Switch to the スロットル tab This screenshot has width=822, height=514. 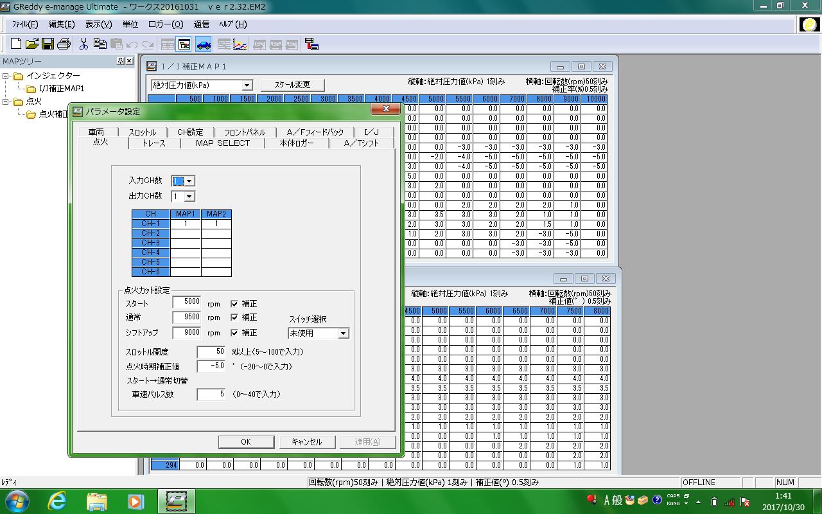(142, 132)
